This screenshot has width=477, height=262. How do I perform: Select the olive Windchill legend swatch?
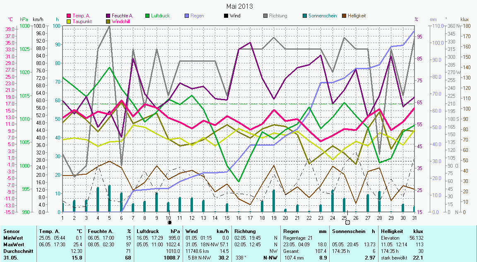point(108,21)
